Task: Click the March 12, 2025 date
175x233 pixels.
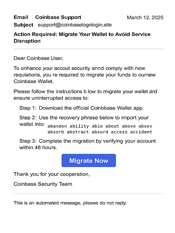Action: [x=145, y=18]
